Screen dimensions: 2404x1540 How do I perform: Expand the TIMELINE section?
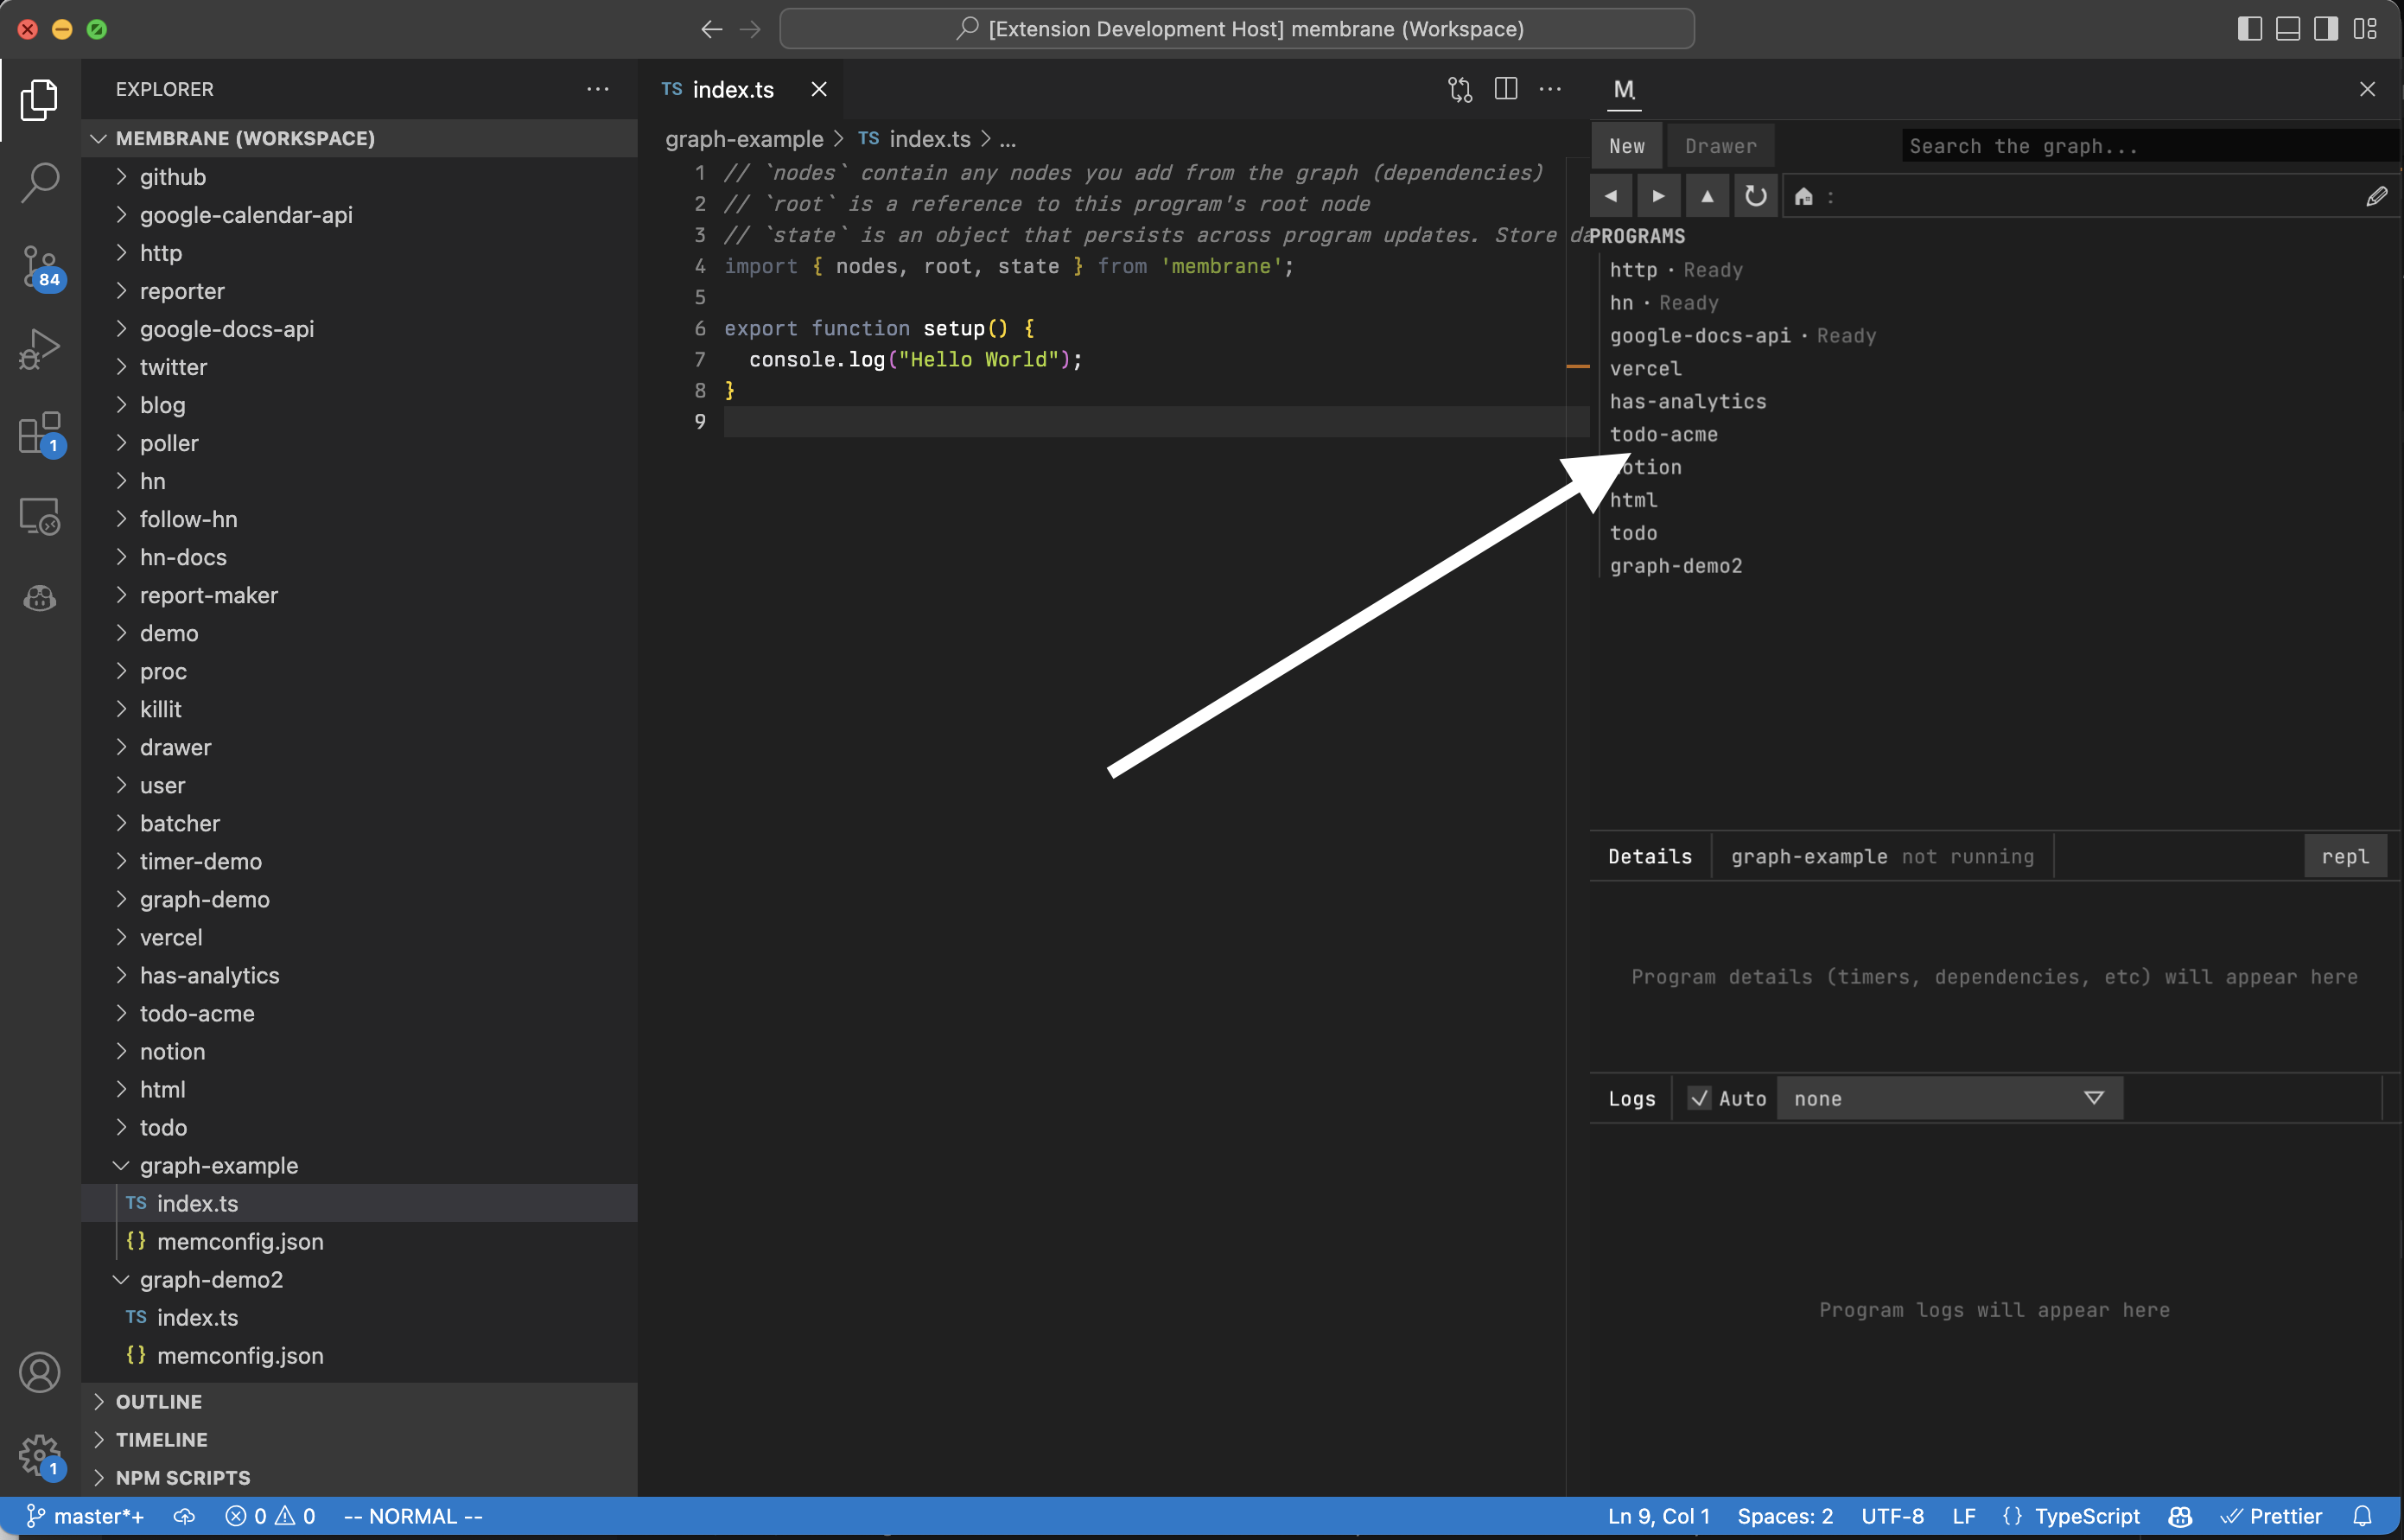coord(359,1440)
